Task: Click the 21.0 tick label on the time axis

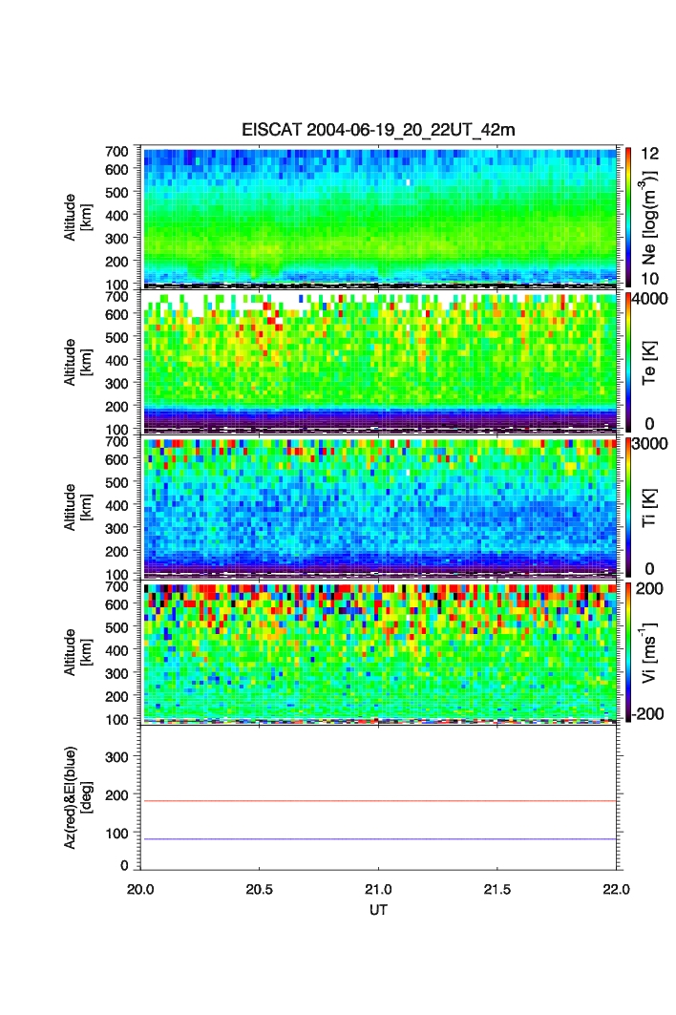Action: tap(379, 889)
